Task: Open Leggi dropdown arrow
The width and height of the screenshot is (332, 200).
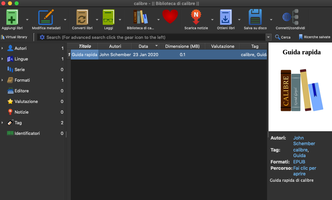Action: tap(120, 20)
